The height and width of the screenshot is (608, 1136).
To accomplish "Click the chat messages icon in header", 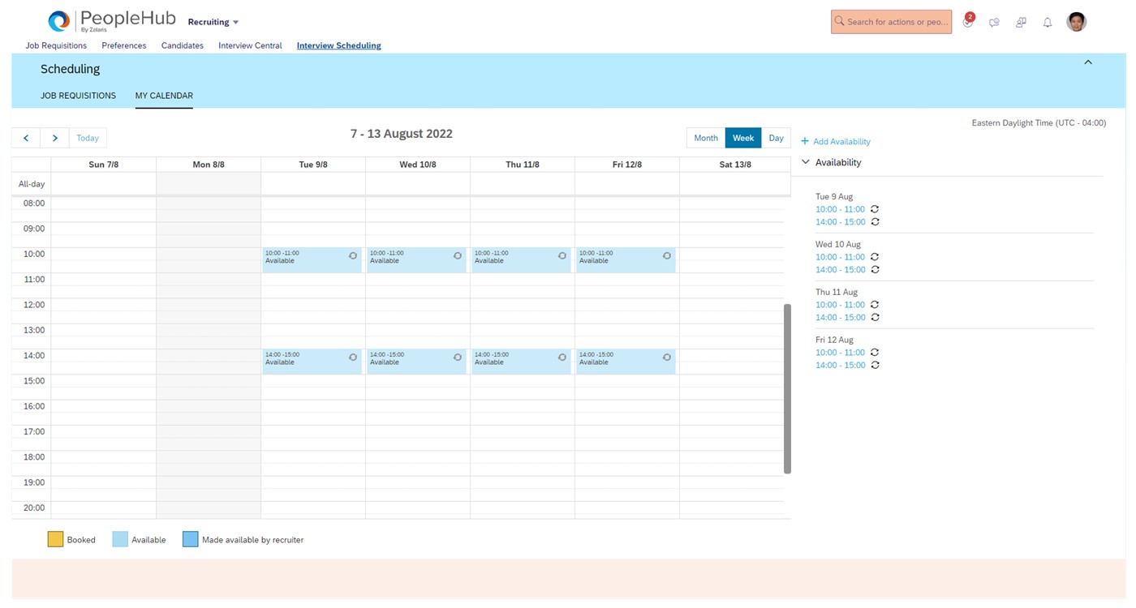I will coord(994,23).
